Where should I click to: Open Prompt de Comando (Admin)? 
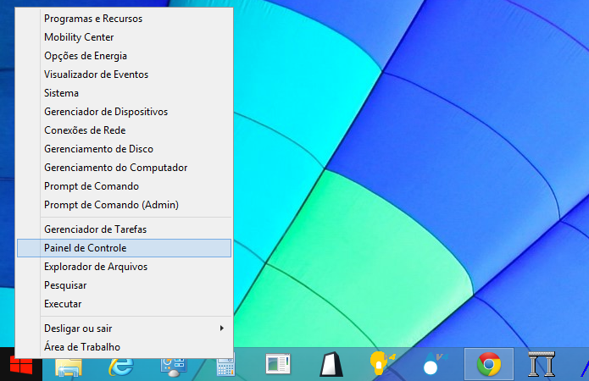coord(124,205)
